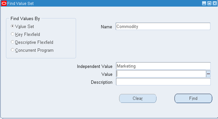Click the Oracle logo icon in title bar

pos(4,4)
